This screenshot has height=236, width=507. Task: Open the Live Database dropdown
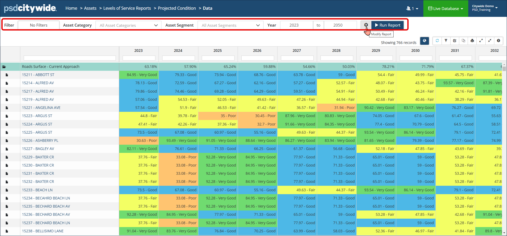pos(446,8)
